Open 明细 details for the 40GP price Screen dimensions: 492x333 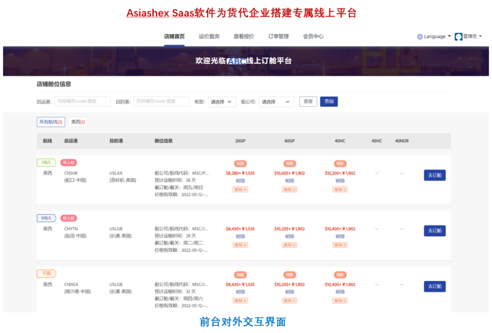pyautogui.click(x=289, y=181)
